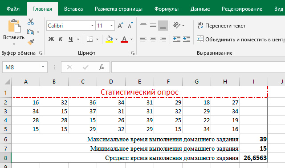The image size is (285, 168).
Task: Select column A header
Action: pos(26,82)
